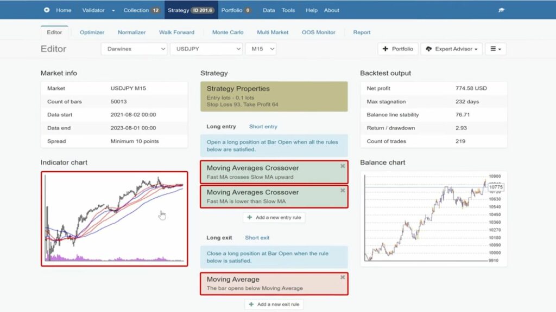
Task: Open the USDJPY symbol selector
Action: pos(206,49)
